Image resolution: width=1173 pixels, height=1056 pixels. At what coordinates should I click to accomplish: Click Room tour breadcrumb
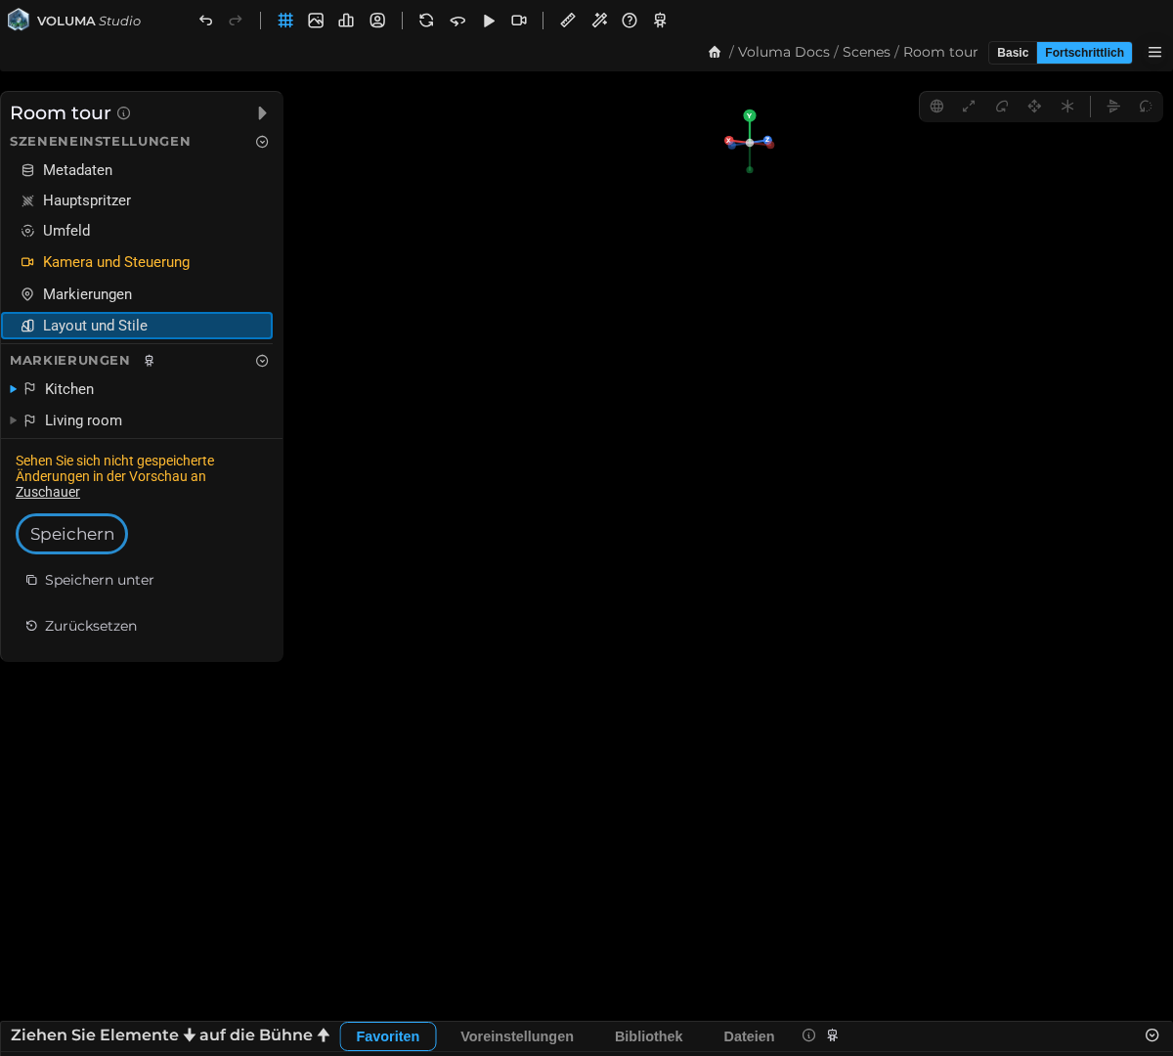click(940, 52)
